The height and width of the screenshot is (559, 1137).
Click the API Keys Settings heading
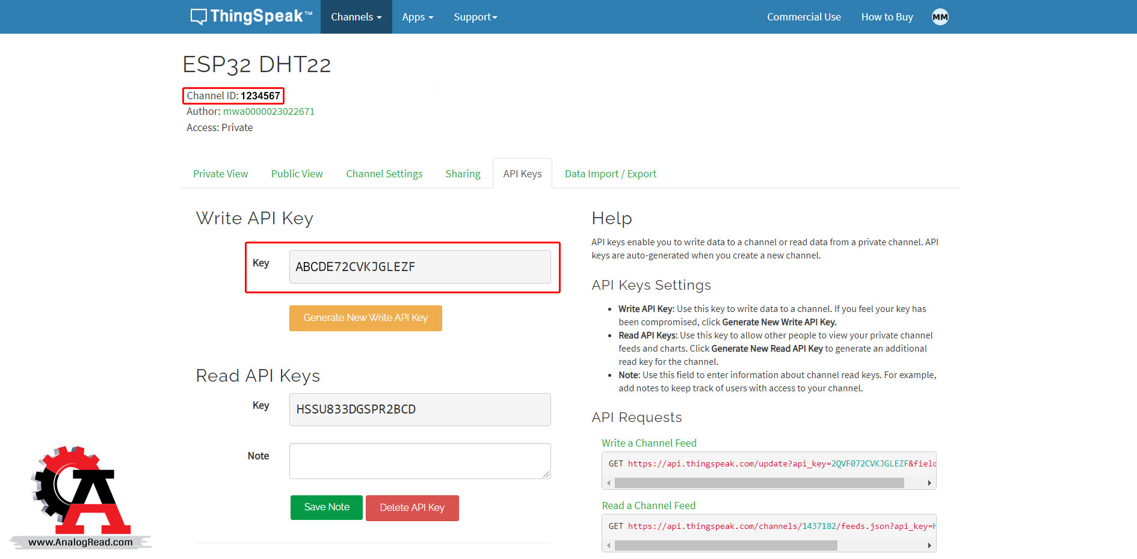651,285
